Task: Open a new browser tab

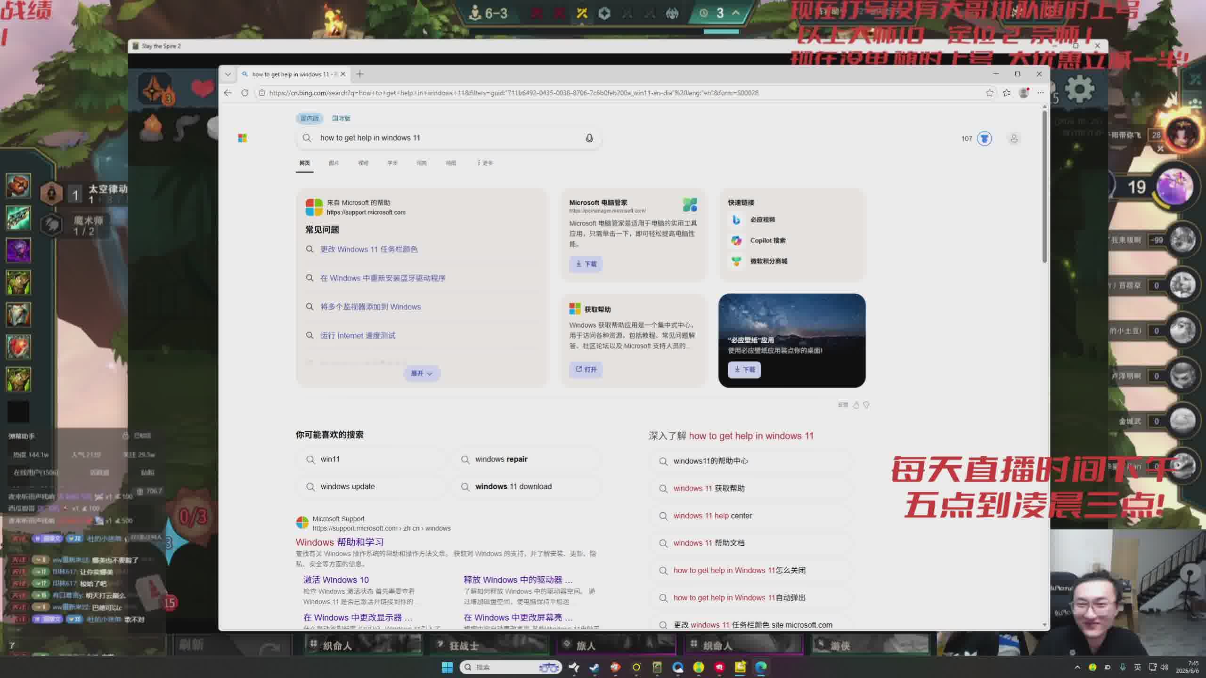Action: [x=360, y=74]
